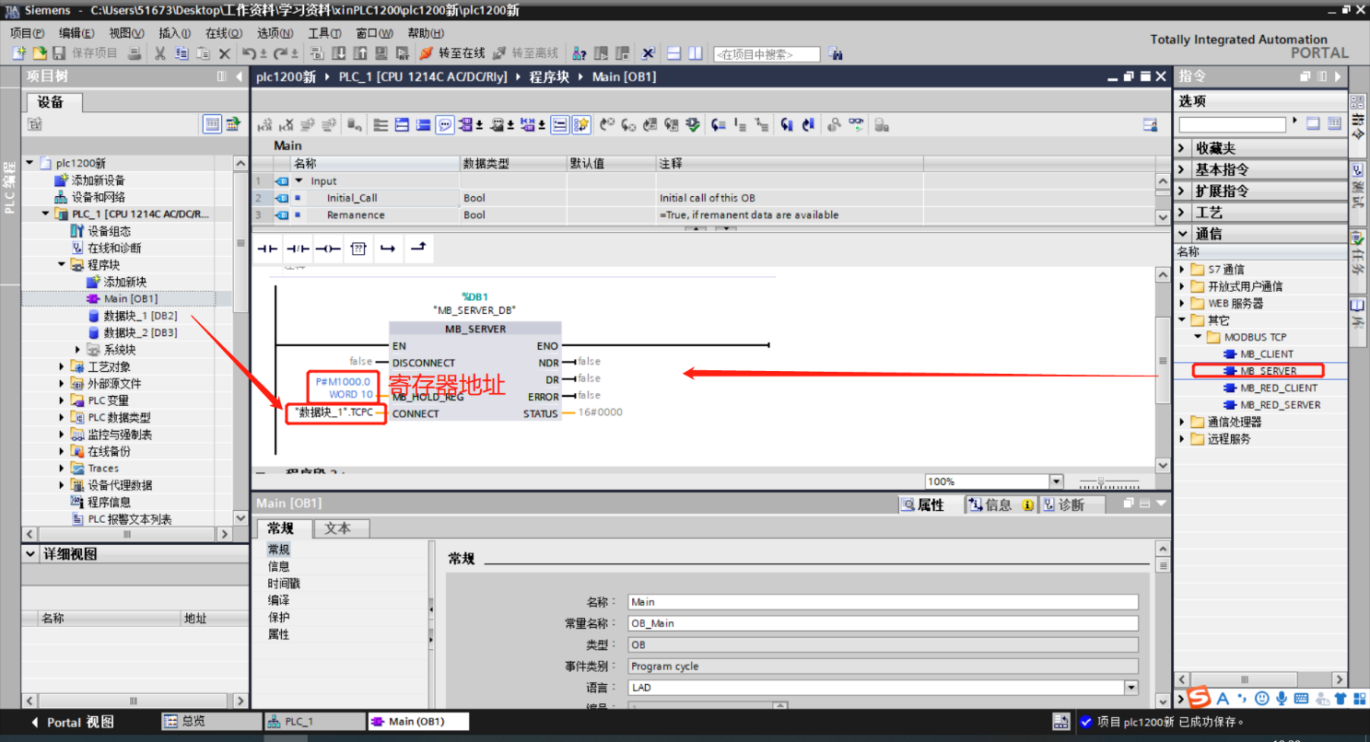The height and width of the screenshot is (742, 1370).
Task: Split editor space vertically icon
Action: click(695, 53)
